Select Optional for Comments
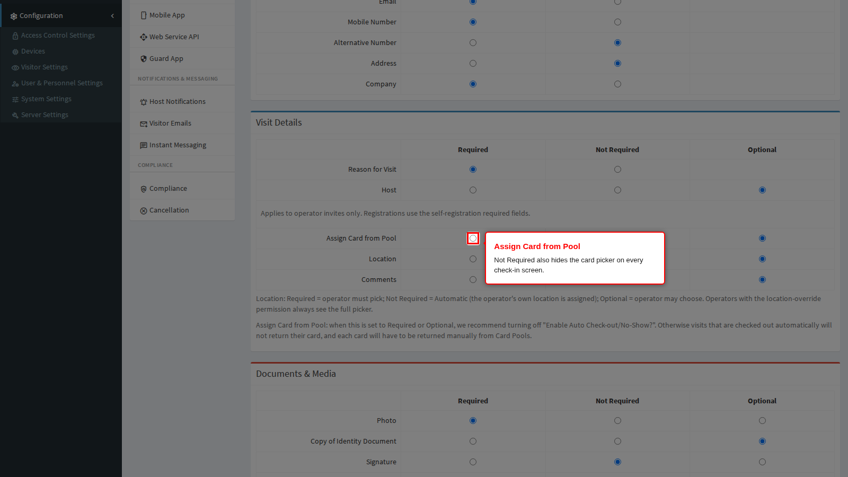The width and height of the screenshot is (848, 477). tap(762, 280)
